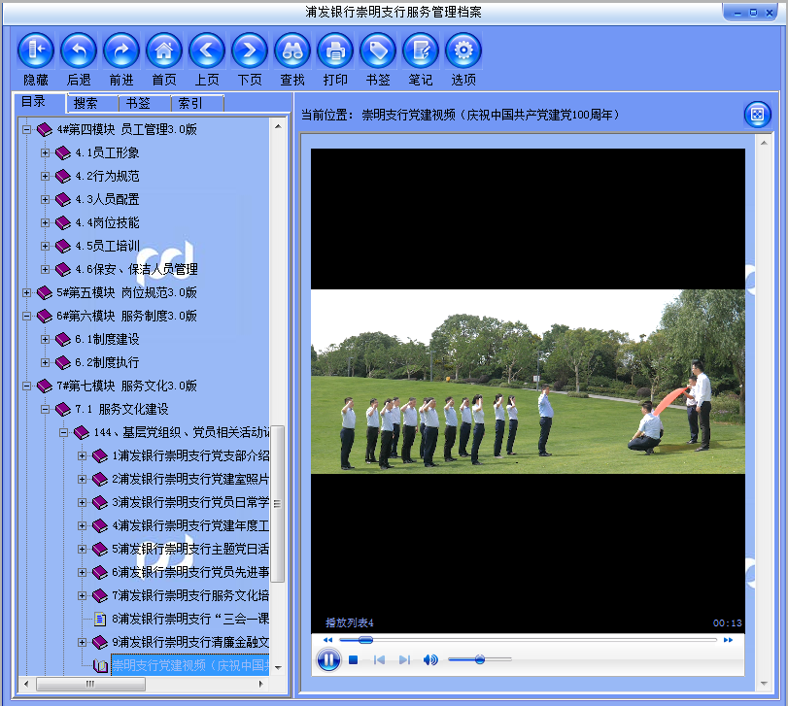788x706 pixels.
Task: Switch to the 搜索 tab
Action: pyautogui.click(x=86, y=104)
